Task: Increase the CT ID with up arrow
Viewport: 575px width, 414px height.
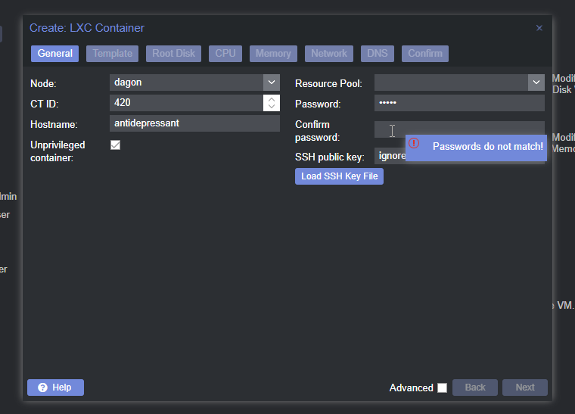Action: point(272,99)
